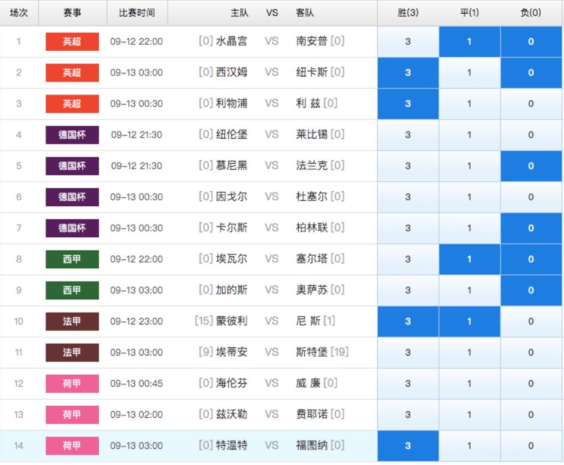
Task: Deselect draw (1) for match 1 水晶宫
Action: pyautogui.click(x=469, y=42)
